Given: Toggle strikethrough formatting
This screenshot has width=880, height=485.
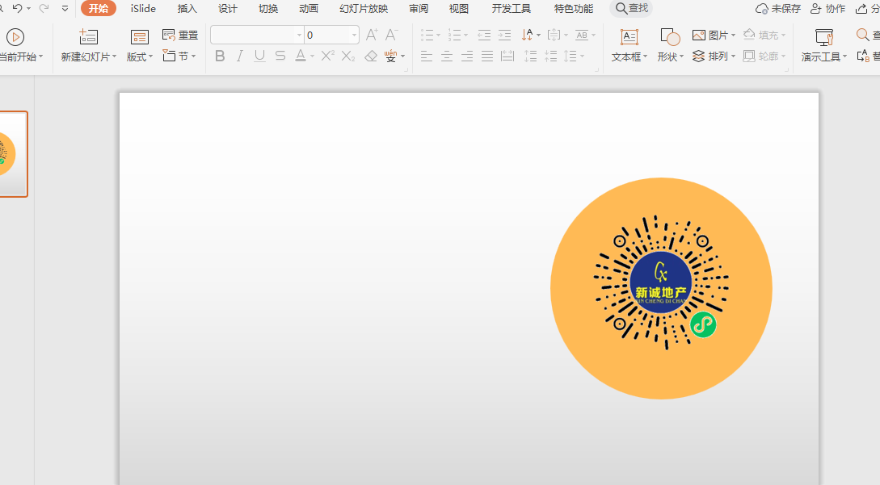Looking at the screenshot, I should click(280, 56).
